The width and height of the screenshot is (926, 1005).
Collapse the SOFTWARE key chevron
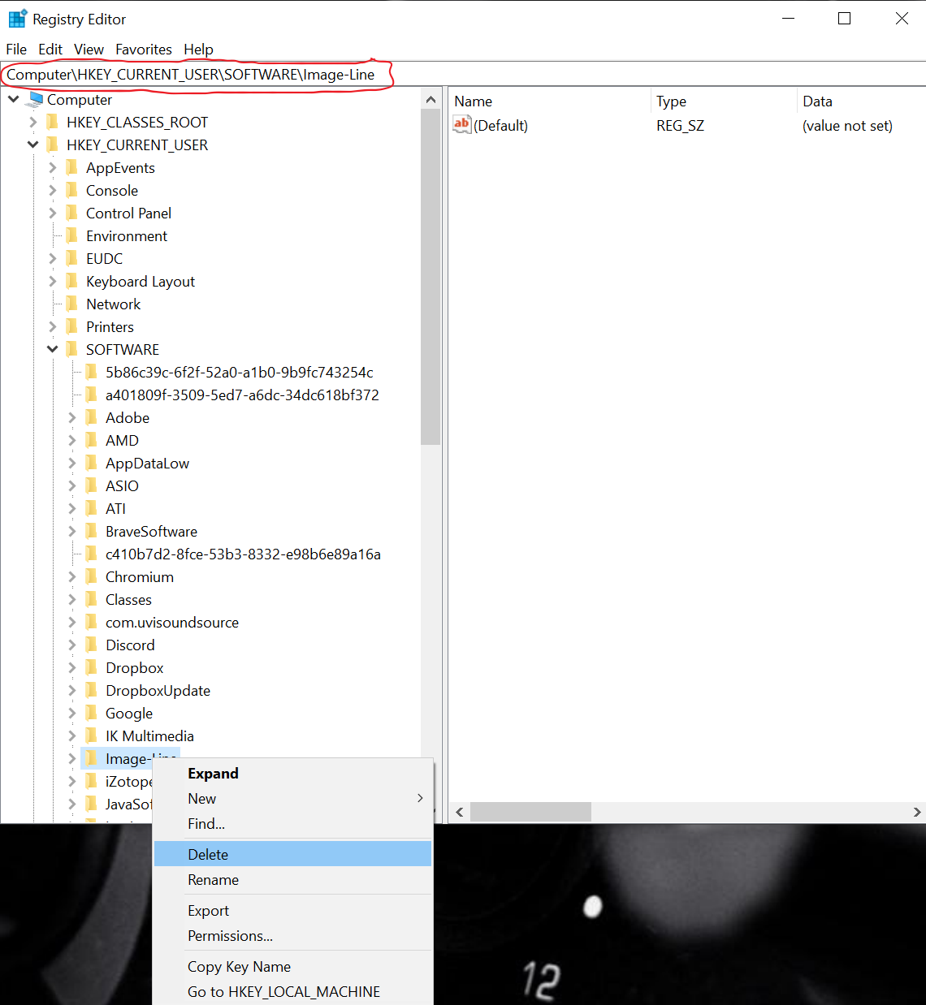[x=53, y=350]
